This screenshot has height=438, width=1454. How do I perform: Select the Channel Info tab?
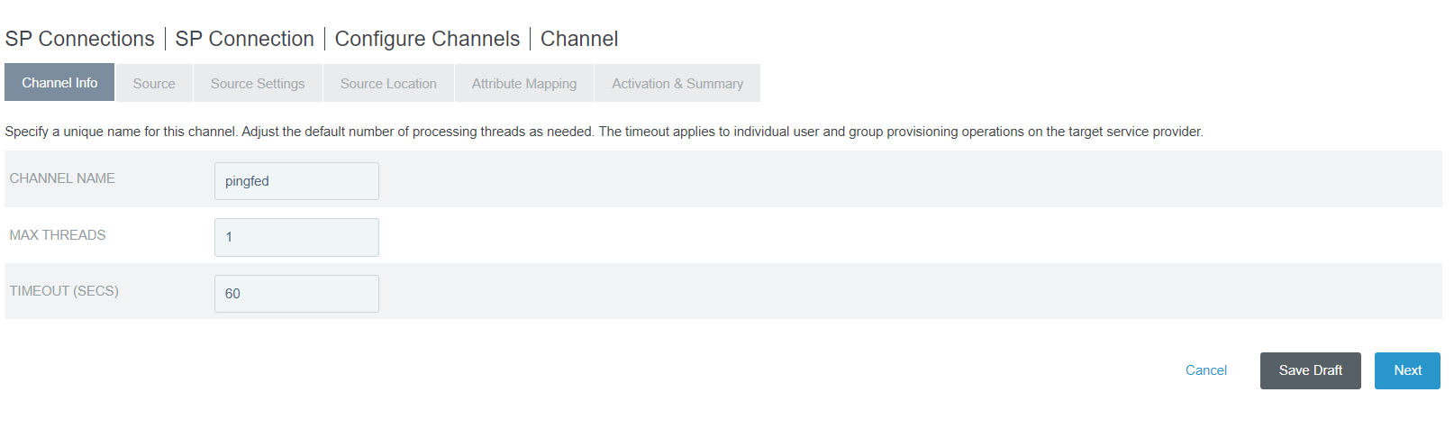click(x=59, y=83)
